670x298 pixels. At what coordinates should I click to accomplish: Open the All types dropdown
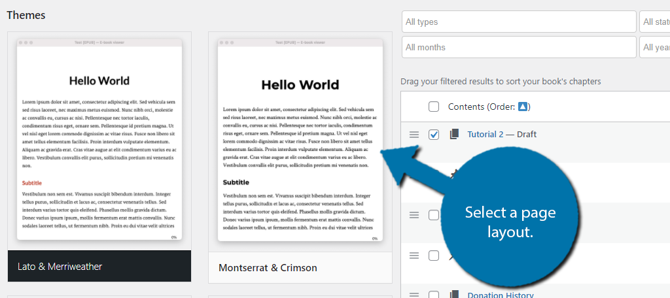(x=519, y=22)
